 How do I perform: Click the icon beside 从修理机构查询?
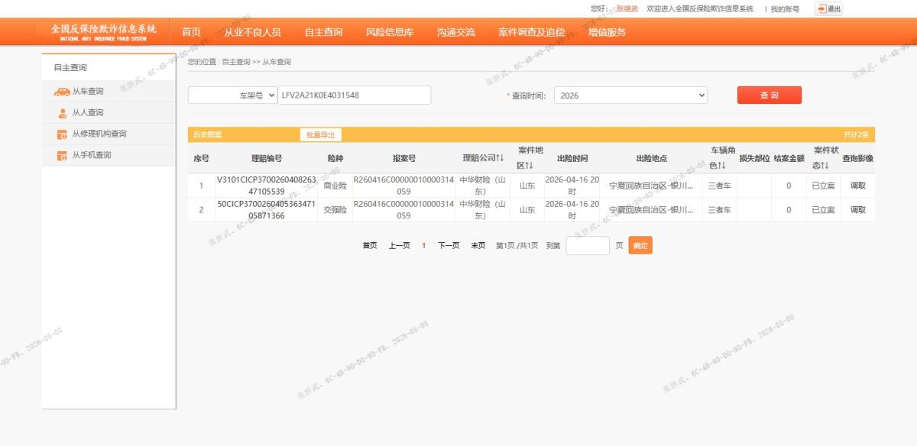(x=63, y=134)
